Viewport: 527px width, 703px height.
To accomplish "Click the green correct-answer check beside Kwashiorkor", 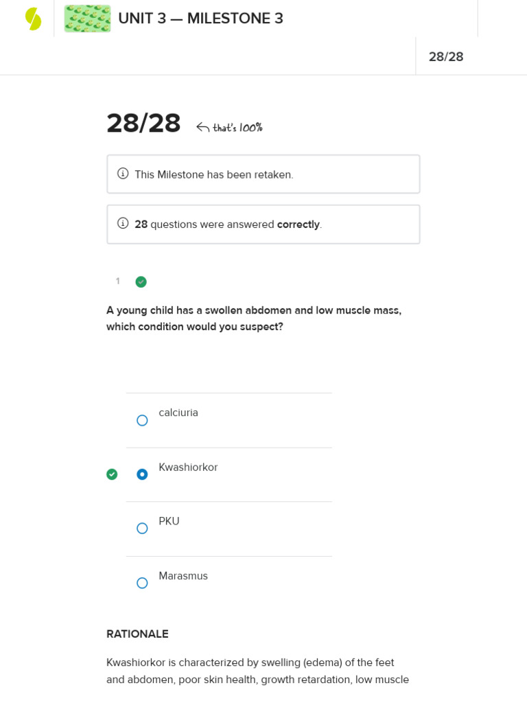I will tap(112, 474).
